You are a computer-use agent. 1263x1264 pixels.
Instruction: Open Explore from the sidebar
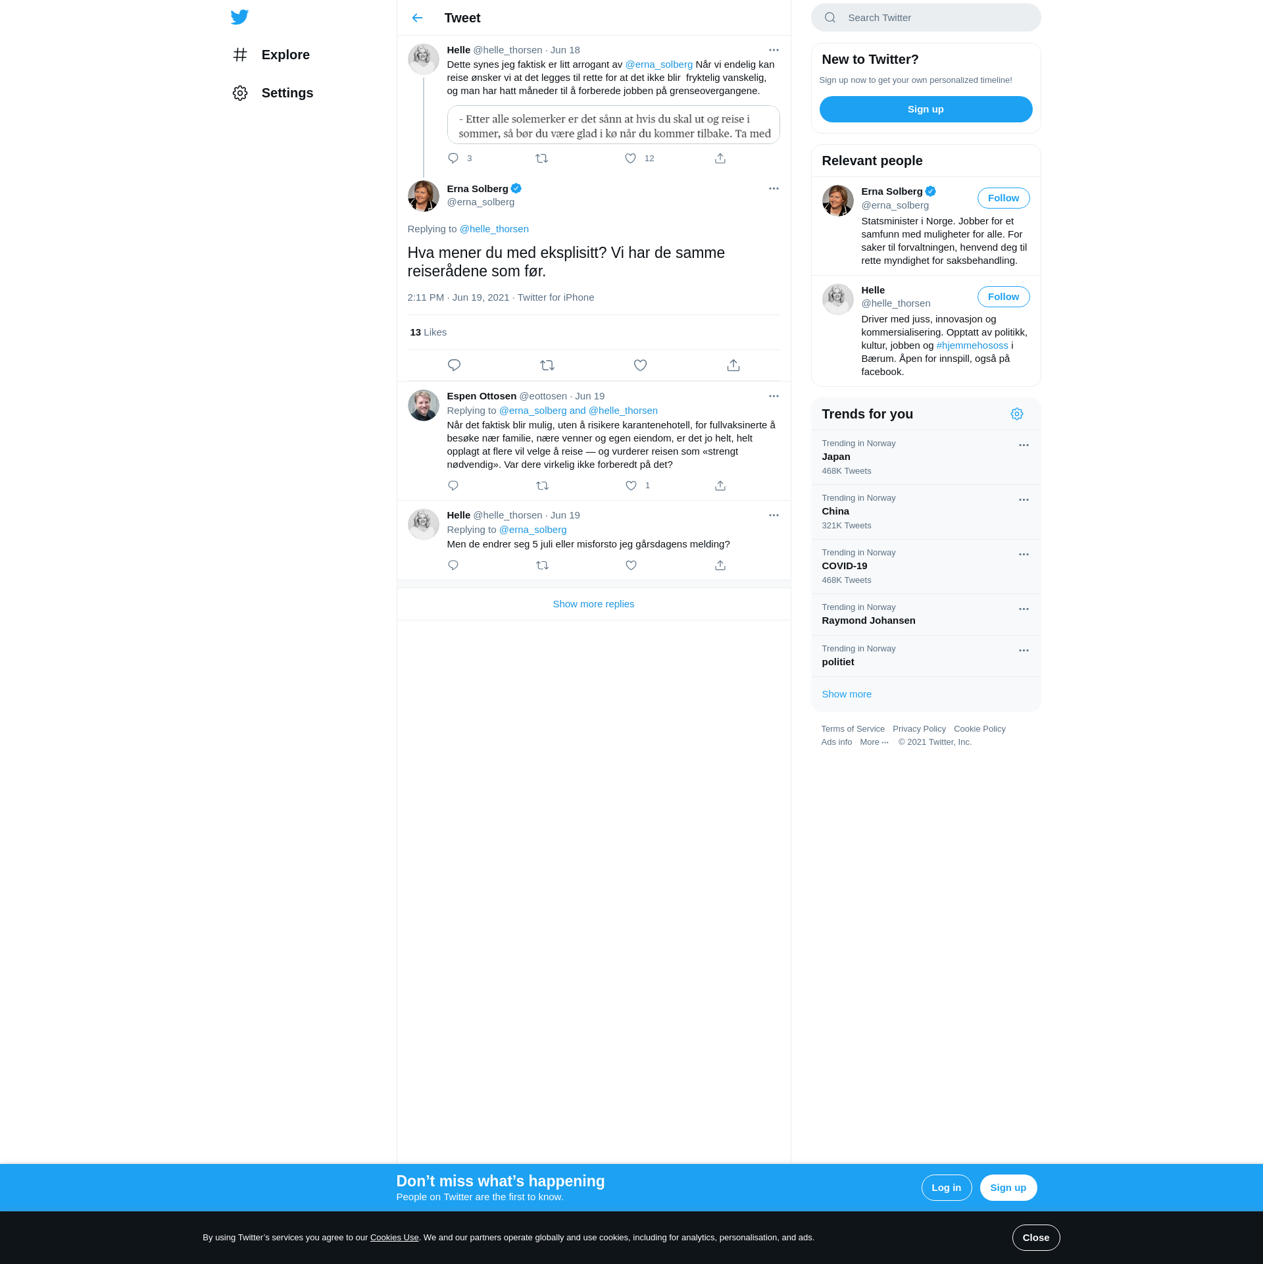271,55
